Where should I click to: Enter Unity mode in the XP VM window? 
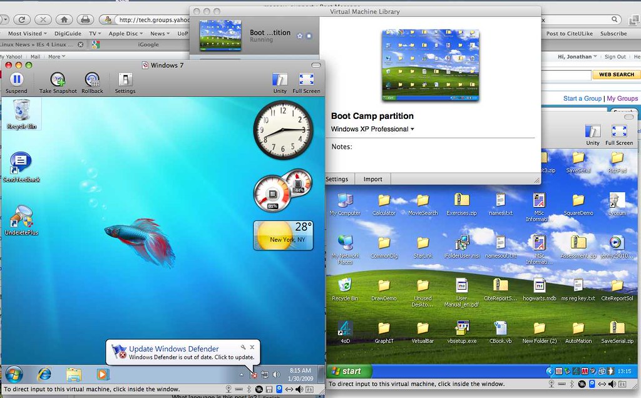(x=593, y=135)
